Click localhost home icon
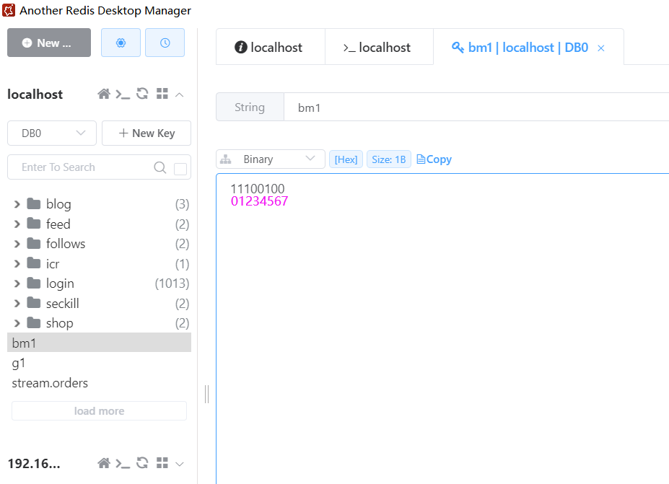 (x=104, y=94)
